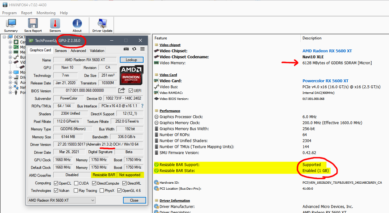Toggle the DirectCompute checkbox
This screenshot has height=213, width=389.
click(x=94, y=183)
